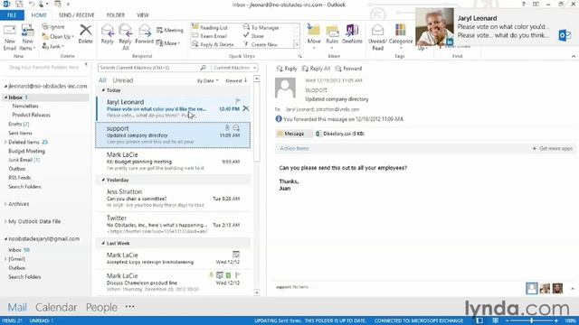The image size is (579, 325).
Task: Open Mark LaCie budget planning email
Action: [173, 161]
